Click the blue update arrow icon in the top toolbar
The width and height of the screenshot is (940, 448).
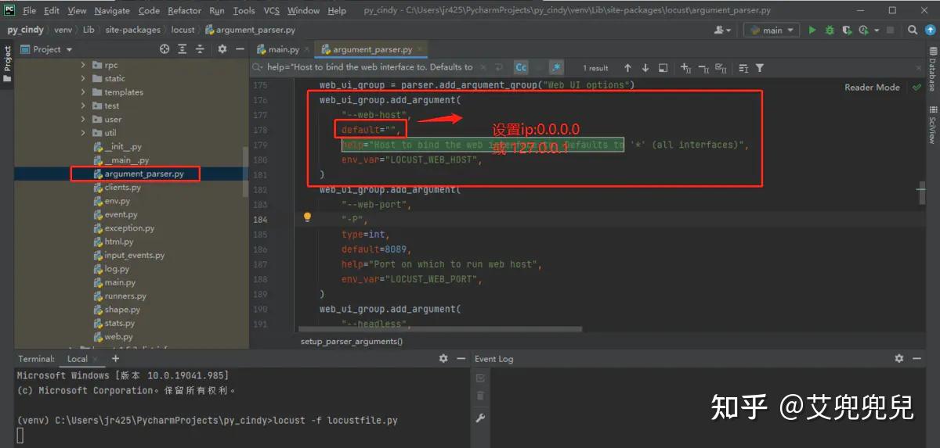(x=931, y=30)
